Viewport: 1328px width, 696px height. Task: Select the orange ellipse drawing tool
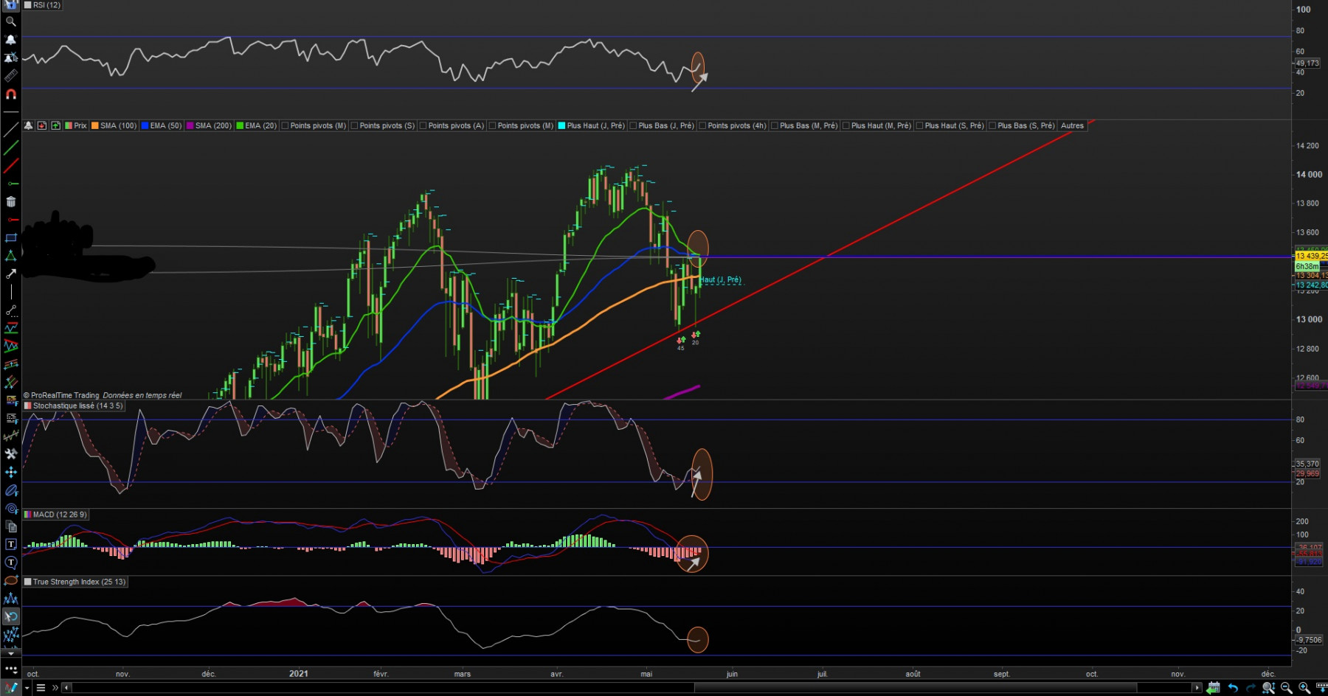tap(10, 580)
